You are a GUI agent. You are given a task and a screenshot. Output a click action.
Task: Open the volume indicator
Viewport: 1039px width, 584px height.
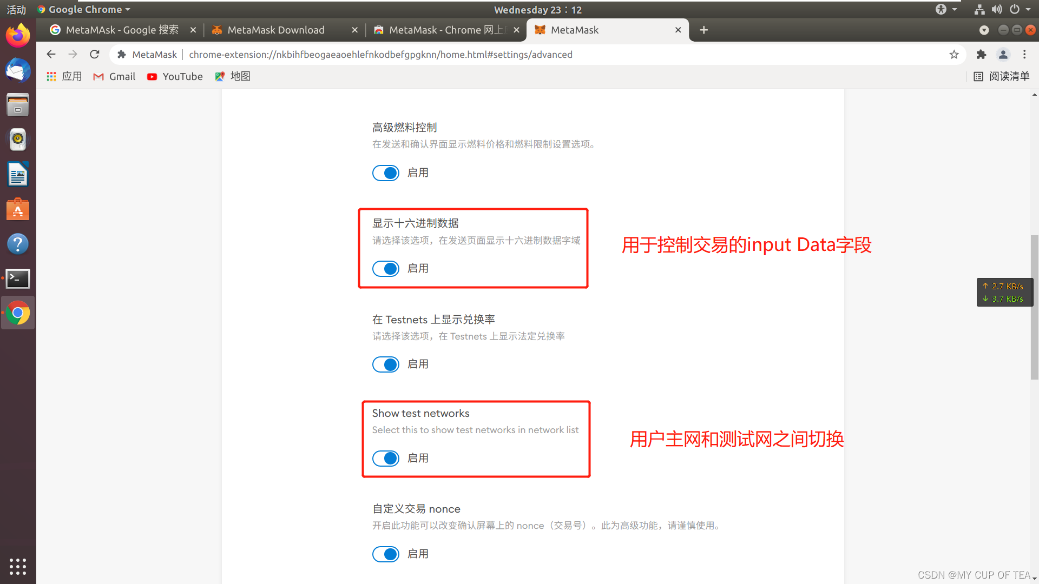tap(997, 9)
